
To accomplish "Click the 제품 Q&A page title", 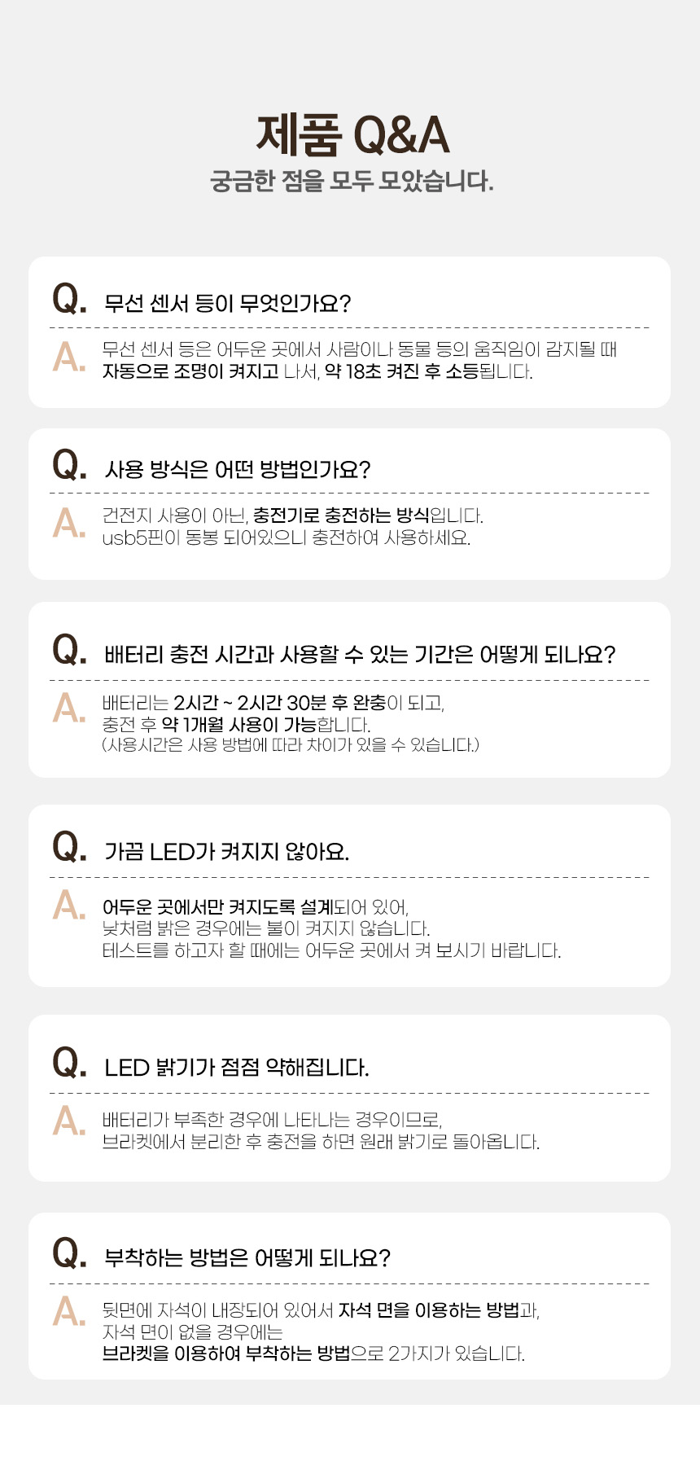I will pyautogui.click(x=352, y=135).
